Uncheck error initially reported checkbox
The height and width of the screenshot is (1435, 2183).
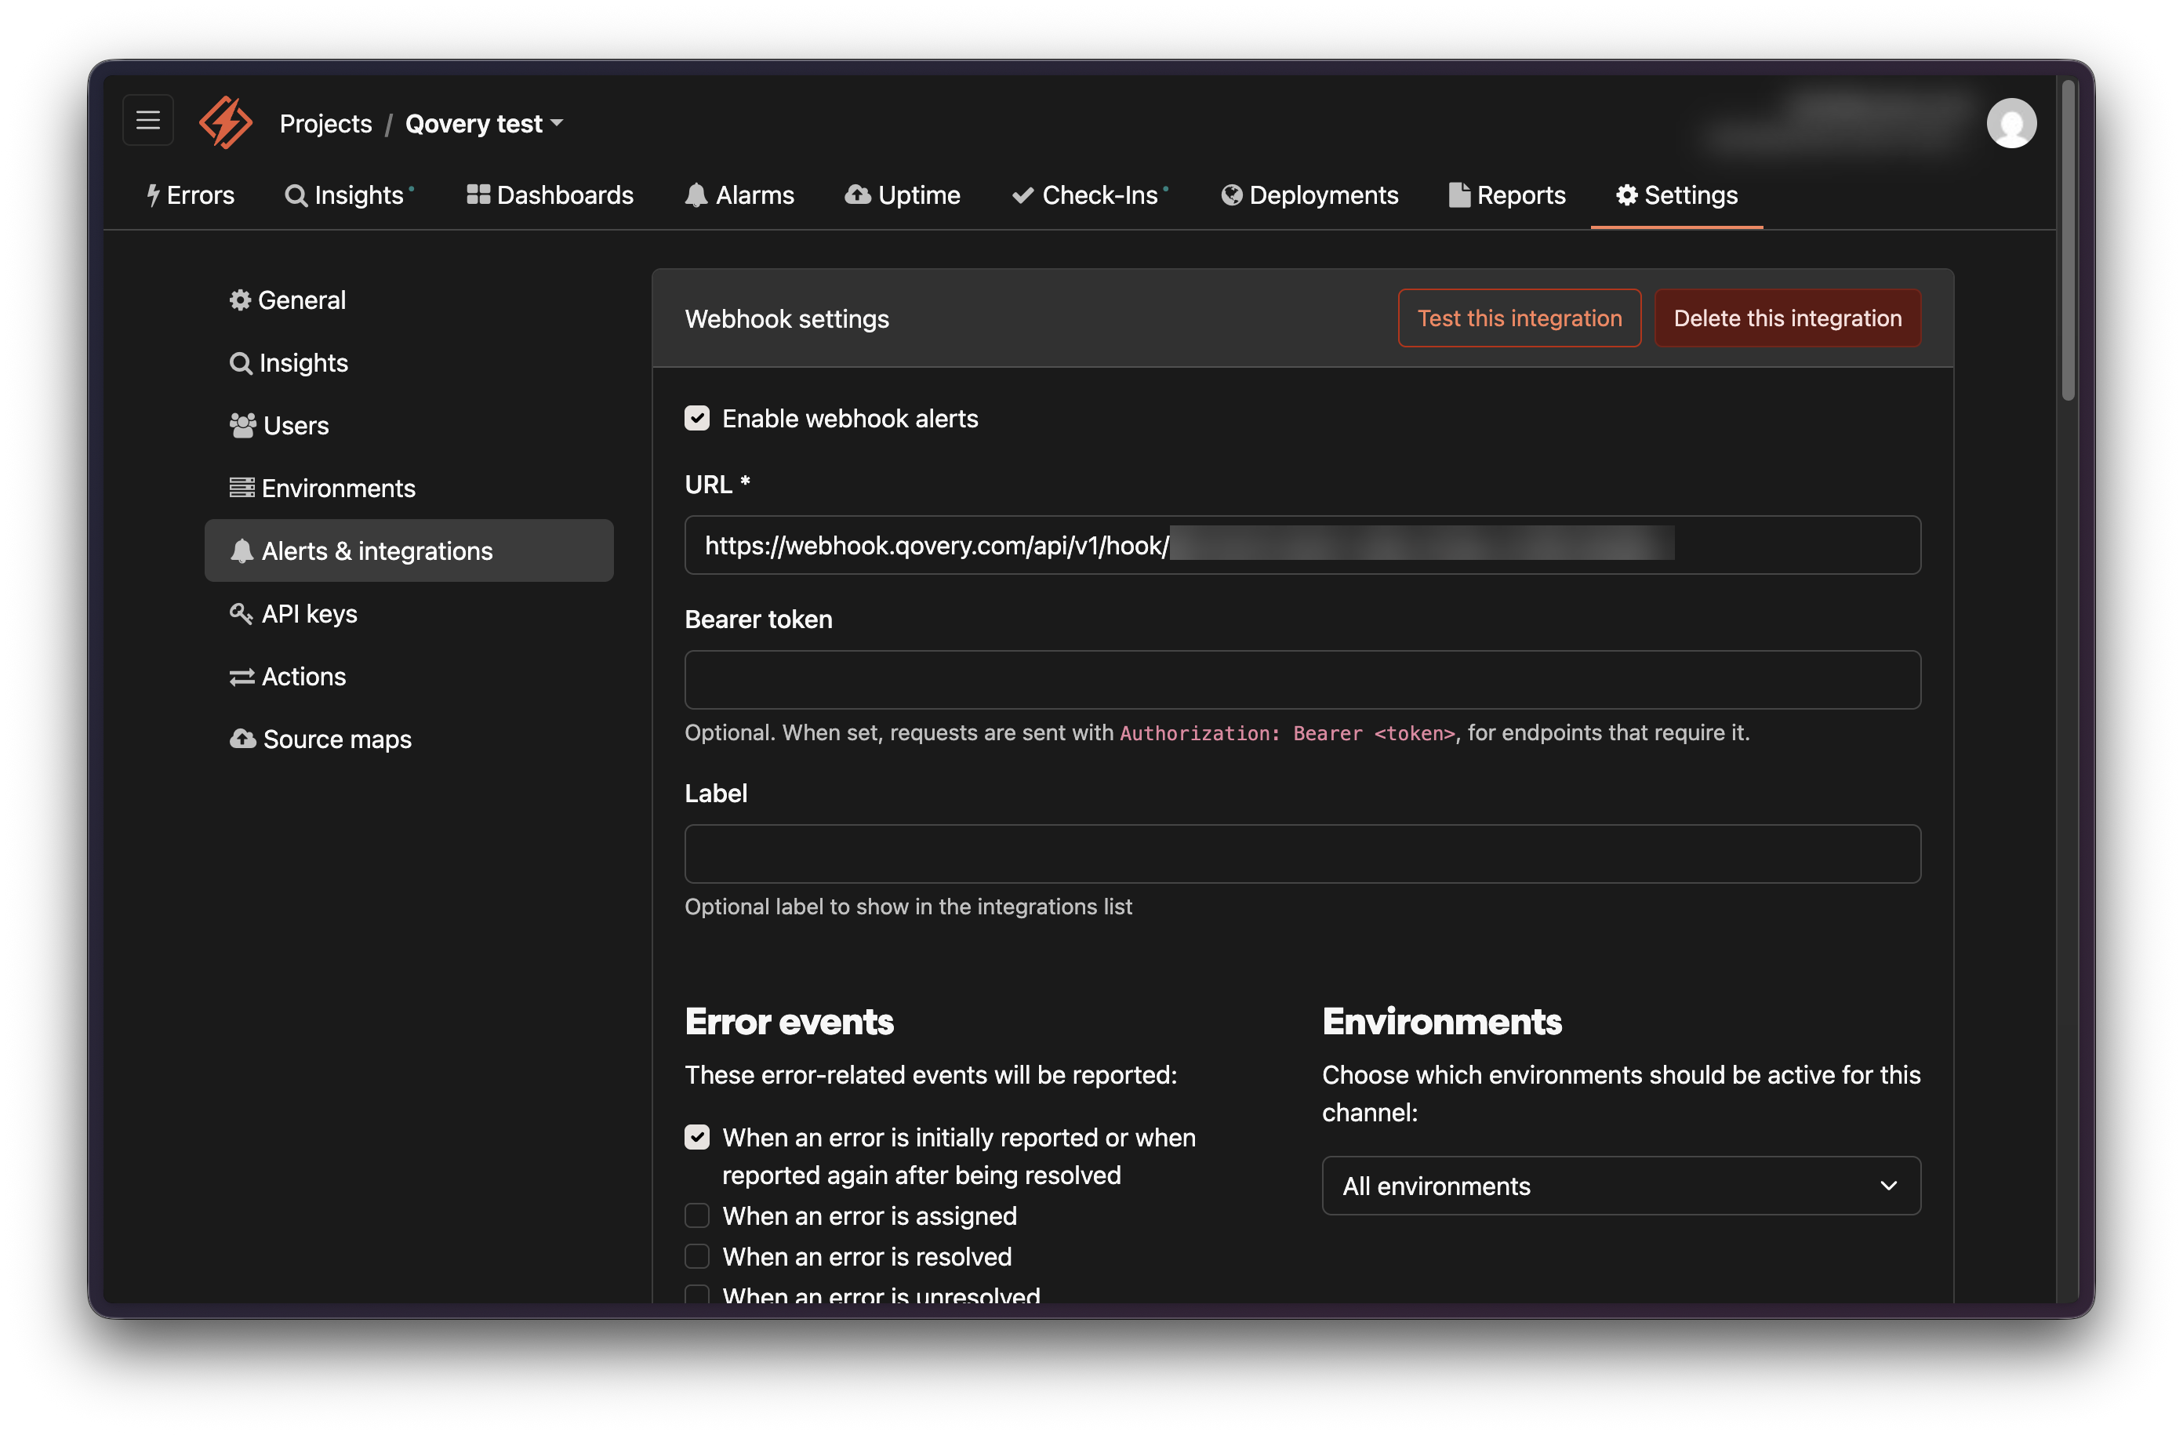[x=697, y=1138]
